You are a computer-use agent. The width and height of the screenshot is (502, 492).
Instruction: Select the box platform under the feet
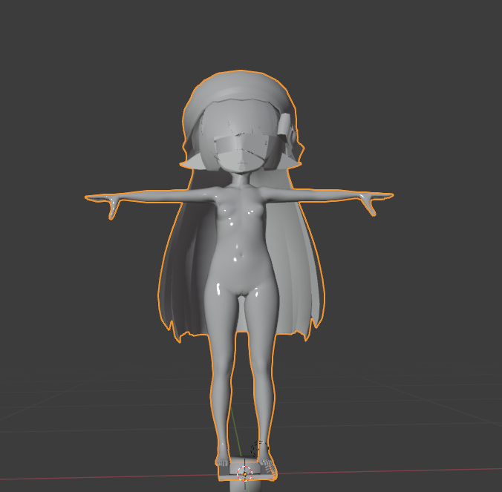pos(247,470)
